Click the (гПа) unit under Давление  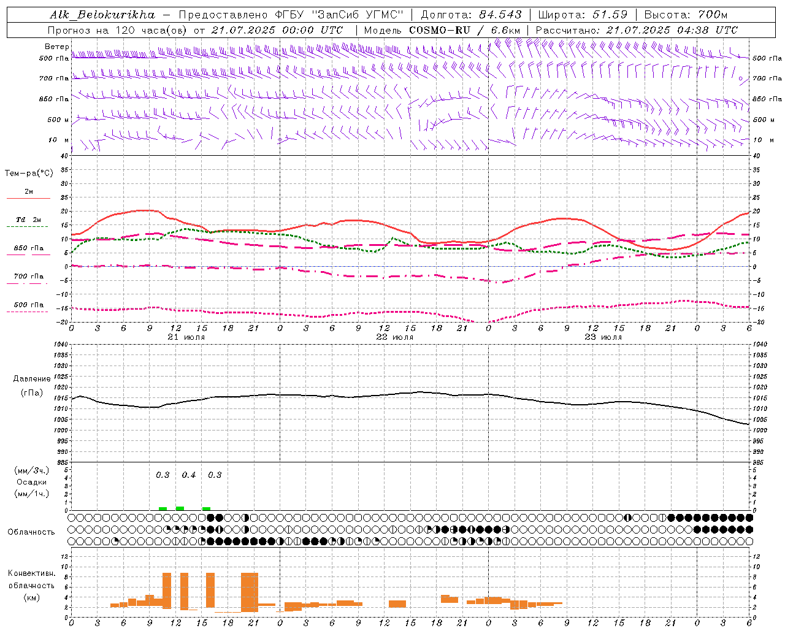tap(32, 392)
